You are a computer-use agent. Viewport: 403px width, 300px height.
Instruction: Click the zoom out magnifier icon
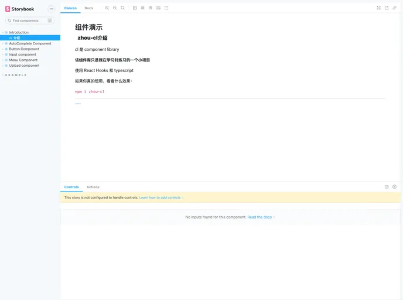pyautogui.click(x=115, y=8)
